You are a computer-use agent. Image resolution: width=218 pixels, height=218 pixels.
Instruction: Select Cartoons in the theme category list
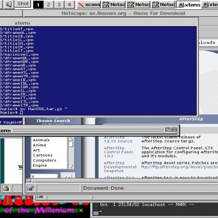[43, 155]
